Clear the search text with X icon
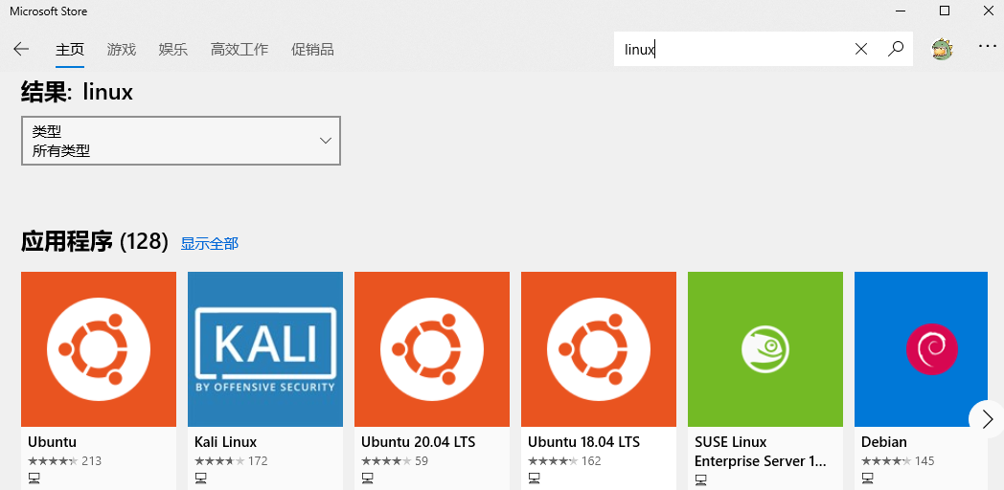 pyautogui.click(x=861, y=49)
